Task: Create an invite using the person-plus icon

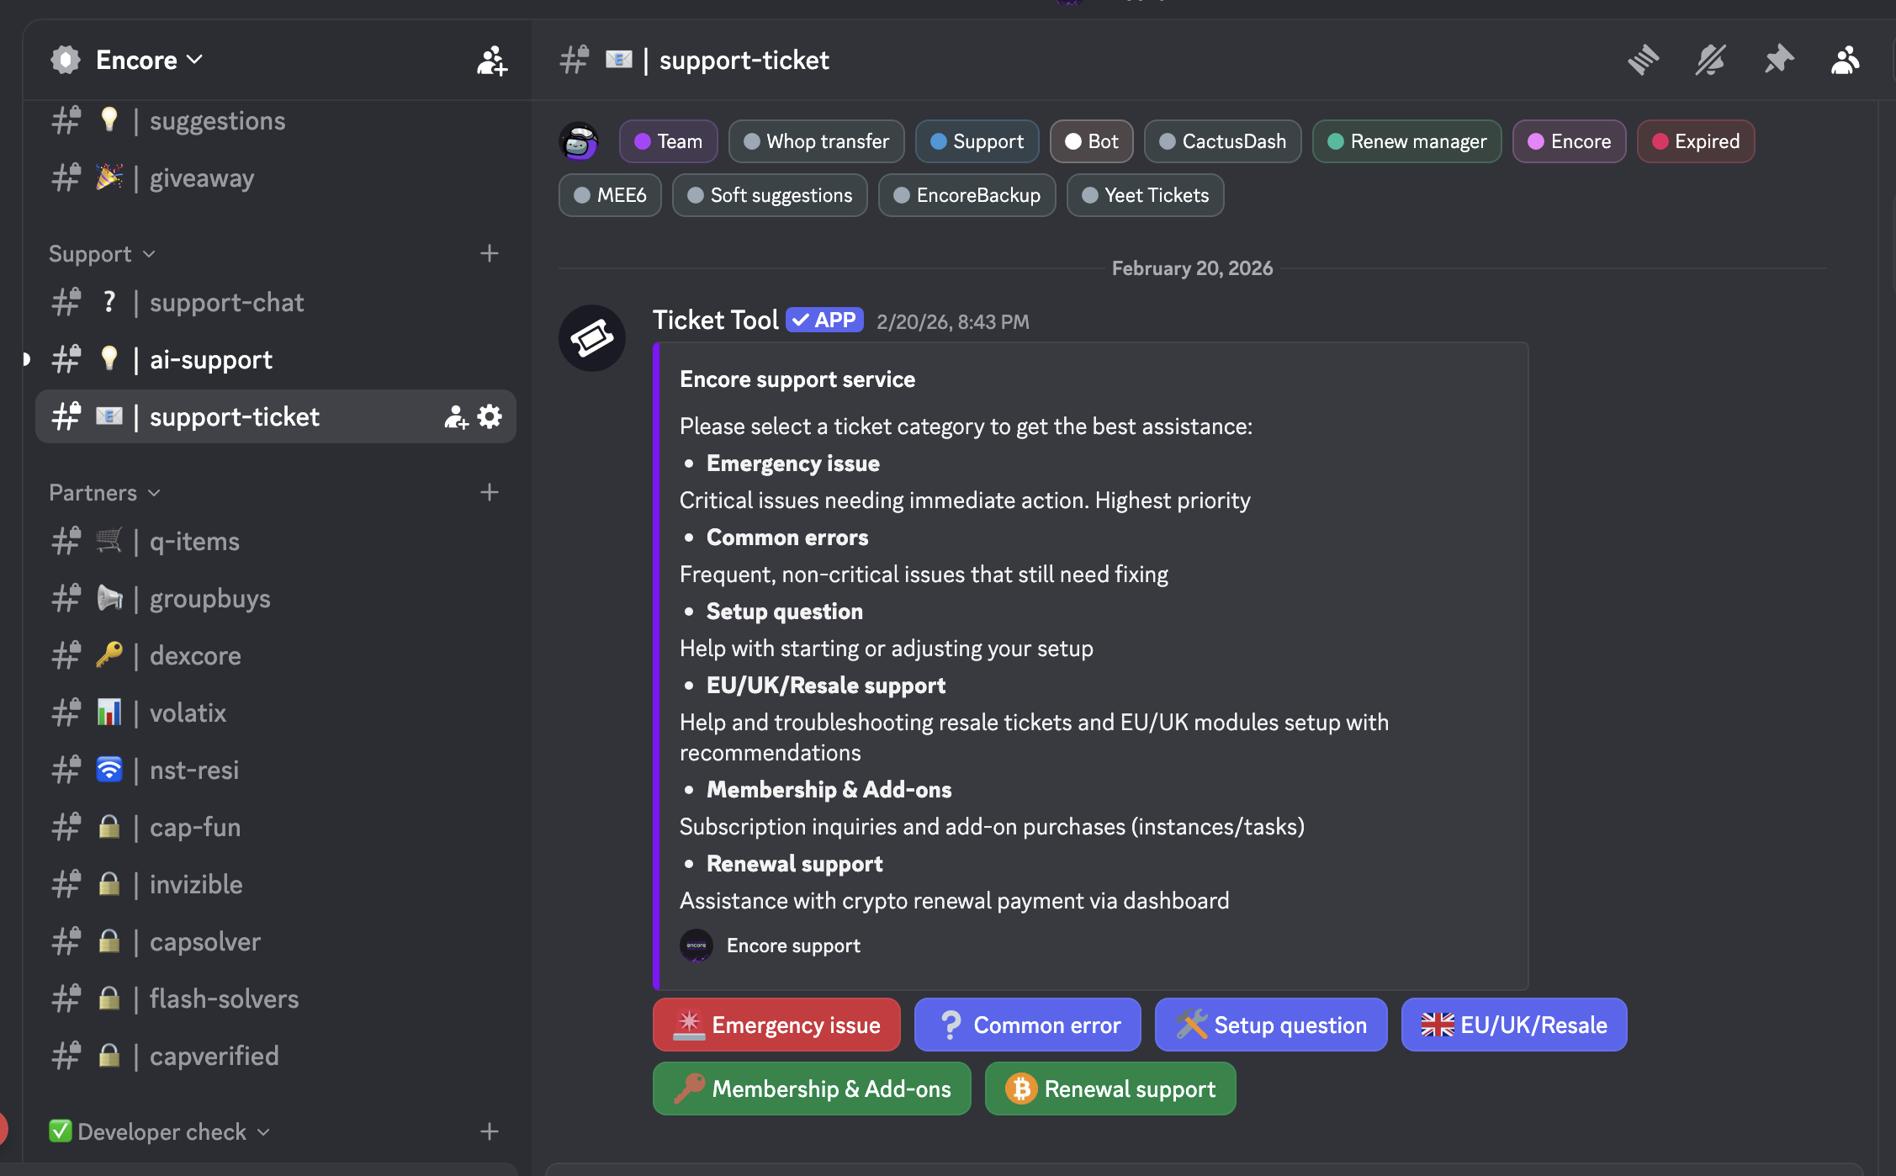Action: click(491, 61)
